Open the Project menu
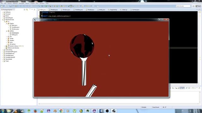 (33, 3)
